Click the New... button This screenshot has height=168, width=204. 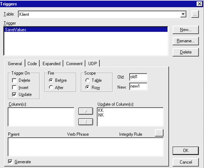(x=186, y=30)
